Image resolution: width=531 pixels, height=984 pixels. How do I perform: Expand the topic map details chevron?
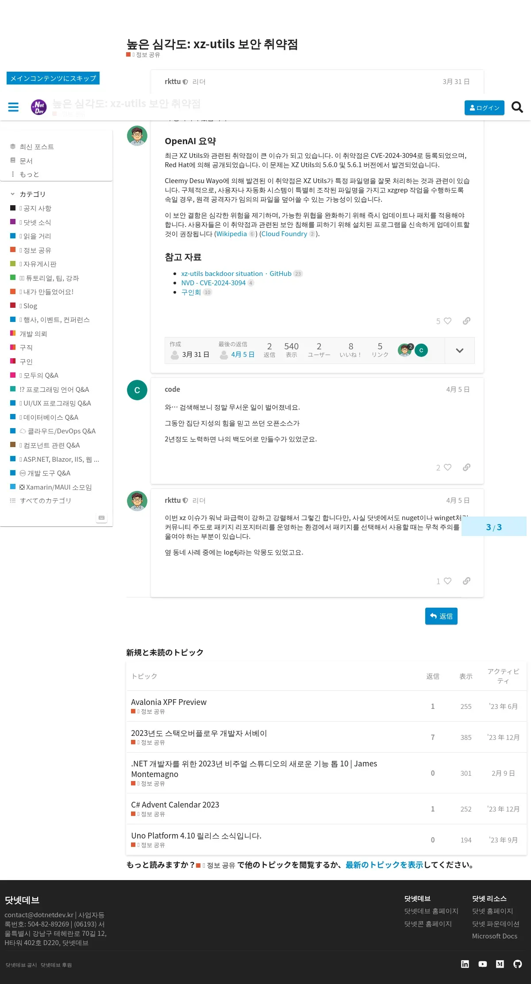point(460,350)
